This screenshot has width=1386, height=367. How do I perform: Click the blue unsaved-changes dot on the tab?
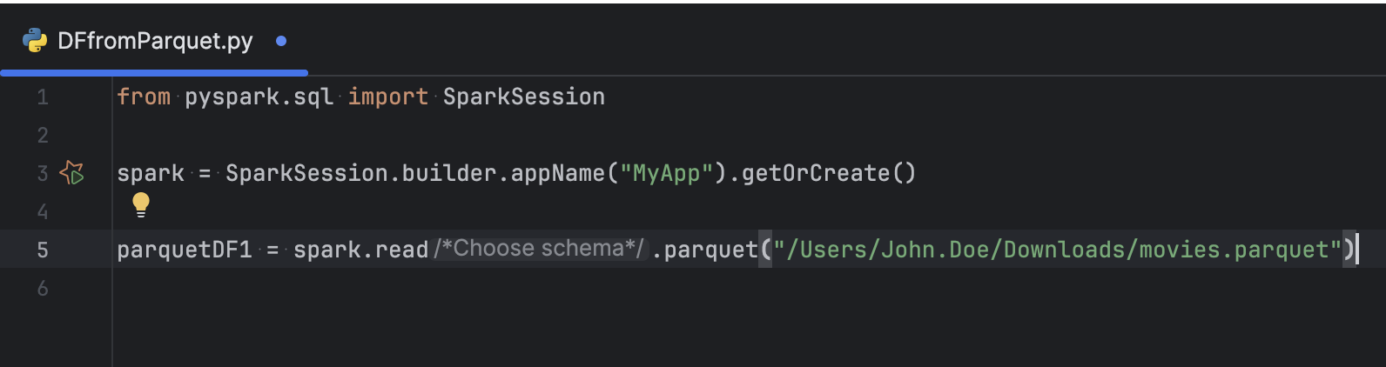pos(281,41)
